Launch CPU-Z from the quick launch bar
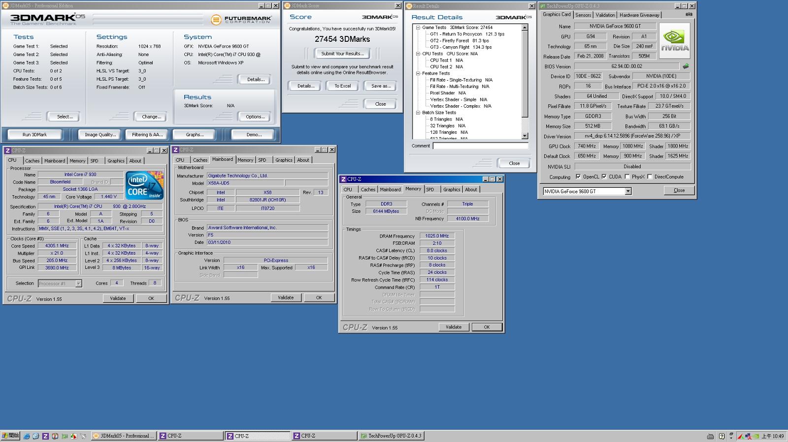The height and width of the screenshot is (442, 788). point(45,436)
